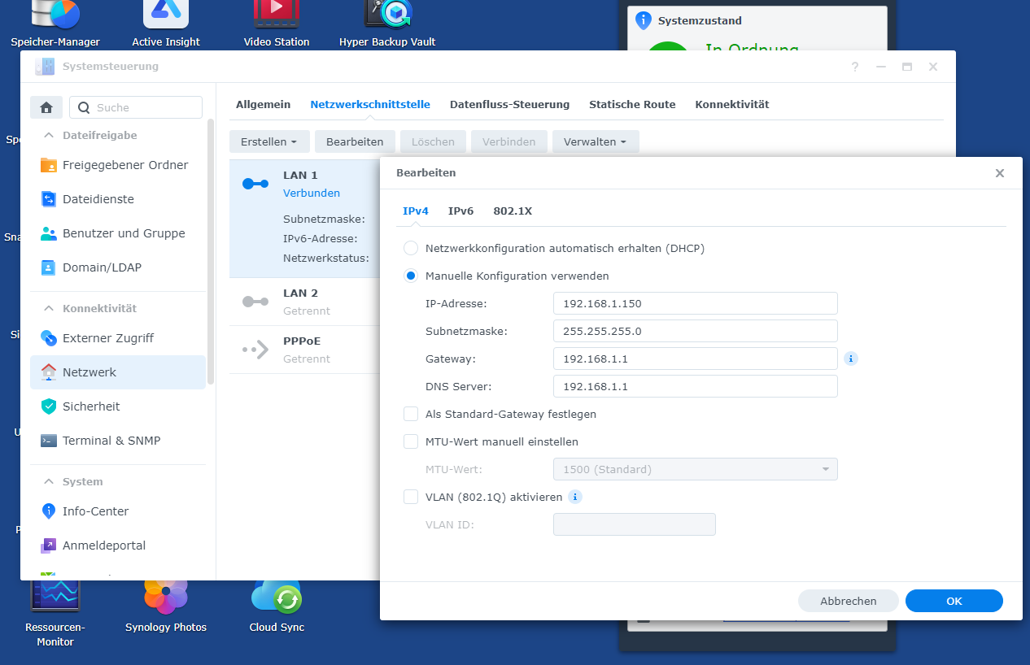Open Active Insight desktop app
The height and width of the screenshot is (665, 1030).
(166, 16)
